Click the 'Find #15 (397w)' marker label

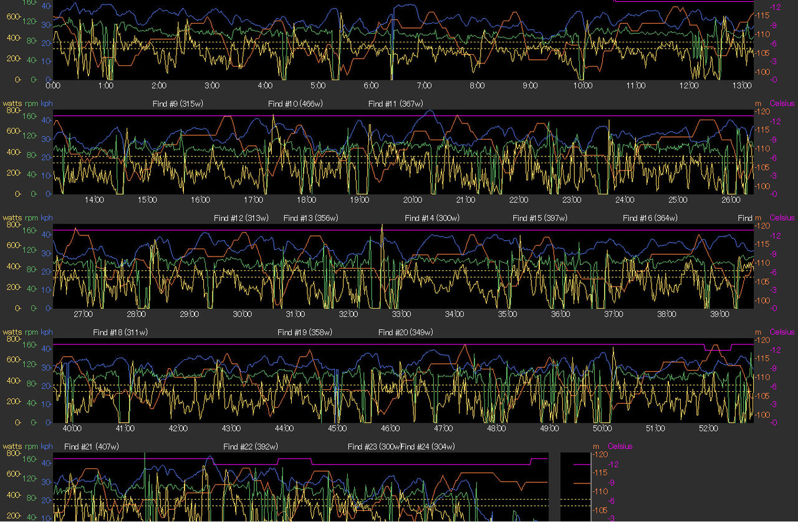(540, 218)
